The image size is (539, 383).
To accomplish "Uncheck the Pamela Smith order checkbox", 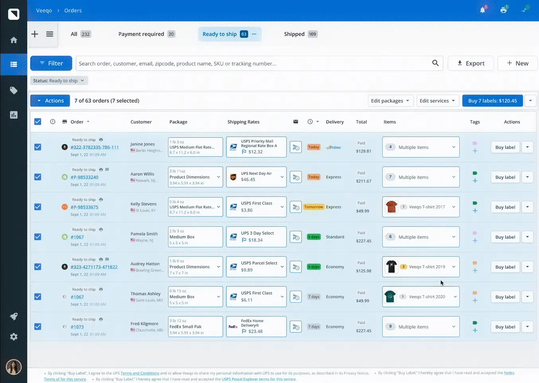I will click(38, 237).
